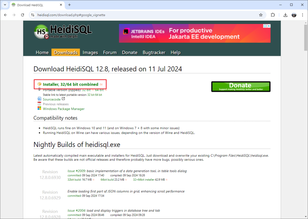Download portable version 32 bit
This screenshot has height=219, width=308.
(86, 90)
